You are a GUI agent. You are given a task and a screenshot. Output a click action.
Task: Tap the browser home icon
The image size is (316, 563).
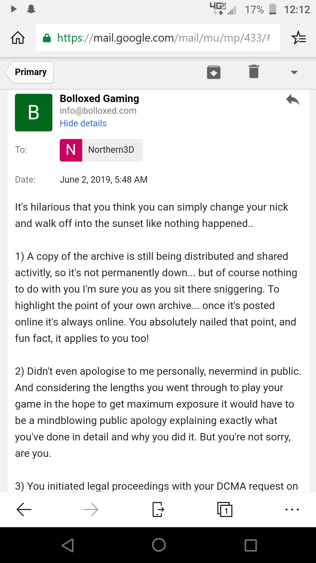tap(18, 38)
